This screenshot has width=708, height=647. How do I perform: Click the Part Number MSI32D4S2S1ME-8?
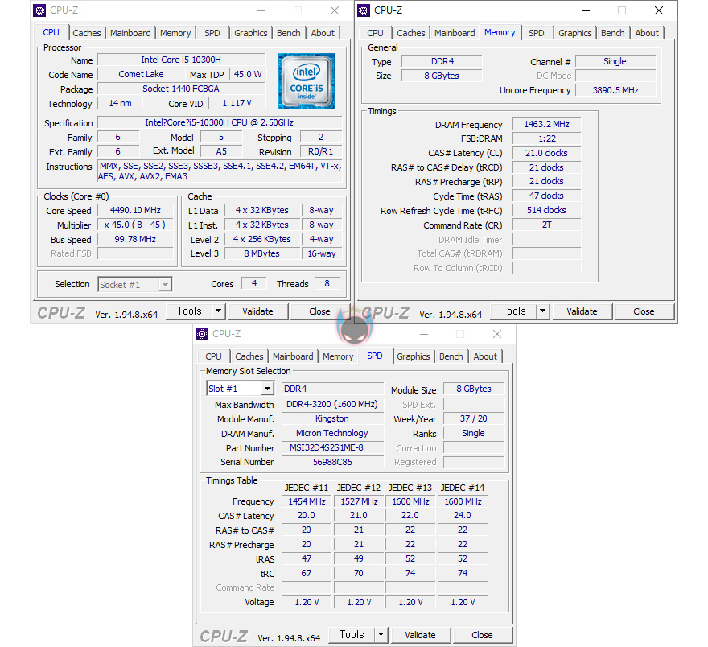coord(333,448)
